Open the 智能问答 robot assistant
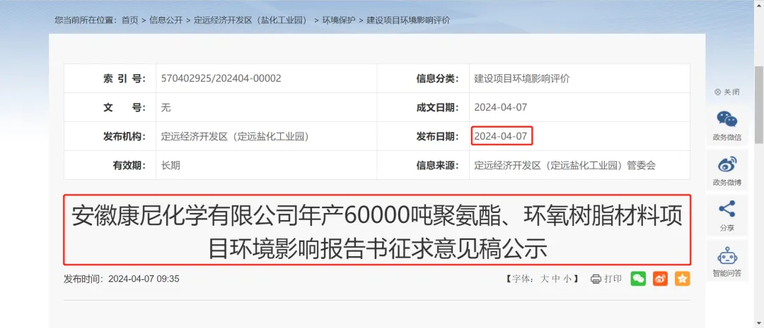Screen dimensions: 764x328 click(x=727, y=256)
